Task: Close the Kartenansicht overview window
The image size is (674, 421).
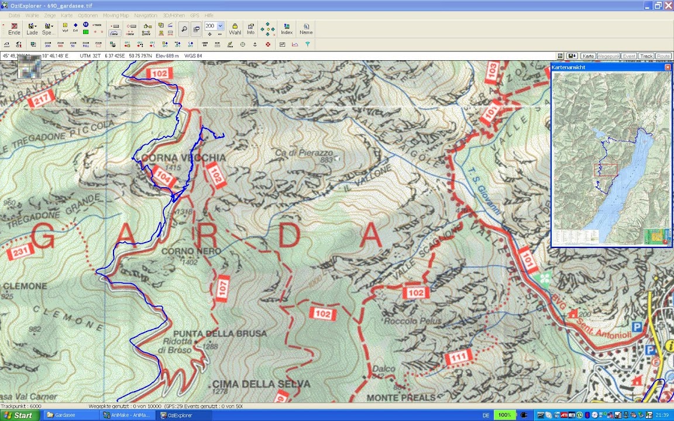Action: click(668, 67)
